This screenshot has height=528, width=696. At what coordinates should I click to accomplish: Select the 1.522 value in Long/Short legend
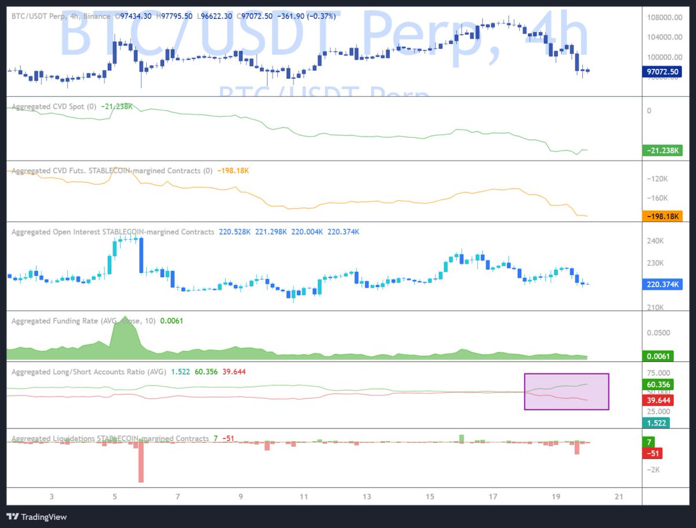180,372
